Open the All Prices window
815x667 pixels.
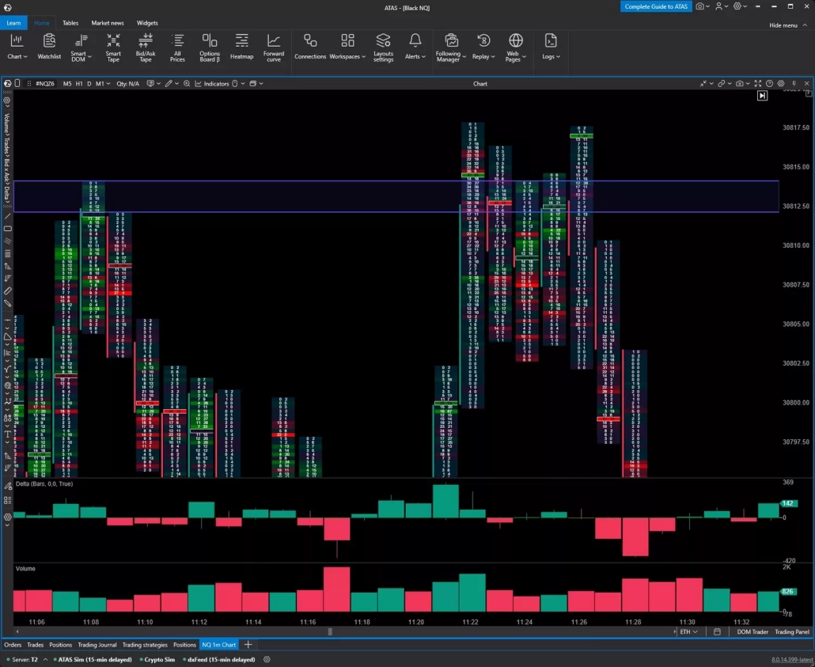177,47
